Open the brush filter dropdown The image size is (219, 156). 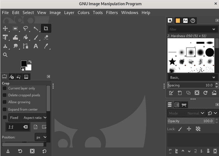click(x=214, y=29)
